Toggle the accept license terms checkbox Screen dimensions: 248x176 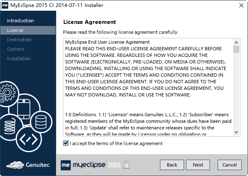[x=66, y=143]
